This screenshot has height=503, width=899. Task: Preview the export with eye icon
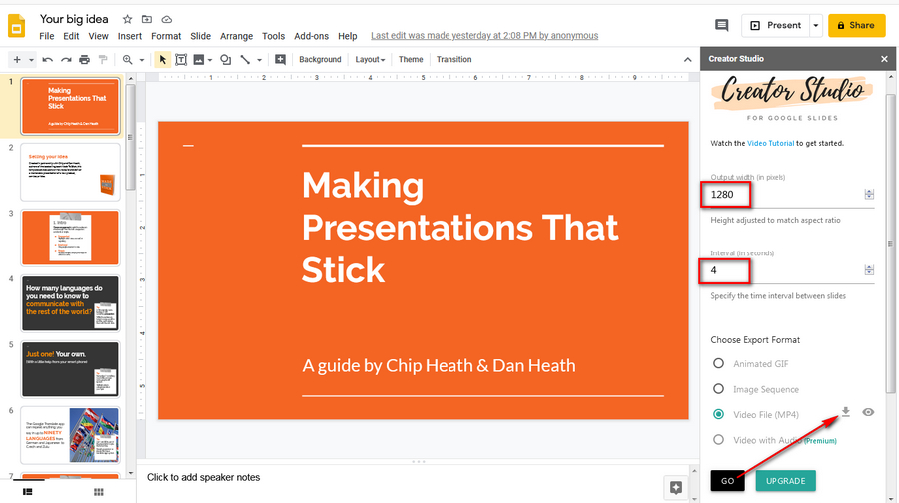[x=868, y=412]
